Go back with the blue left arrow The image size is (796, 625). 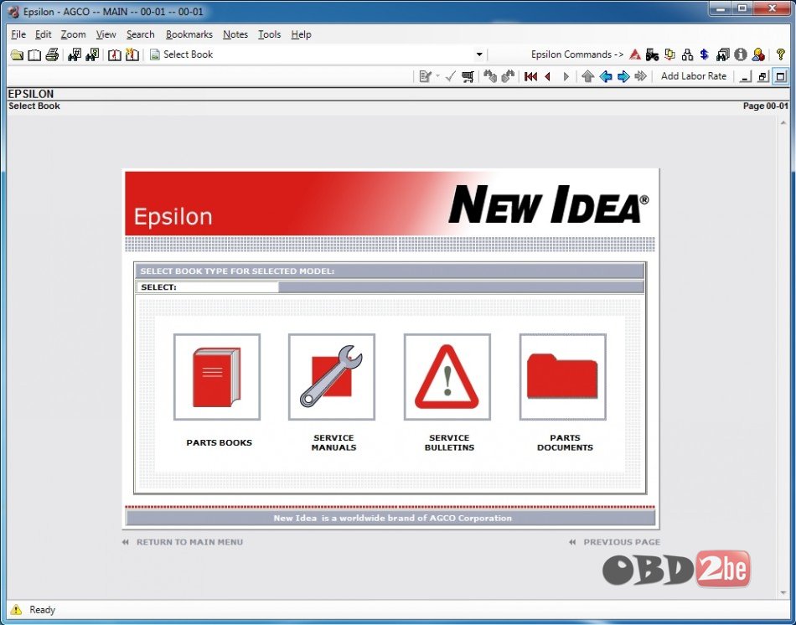(x=606, y=77)
